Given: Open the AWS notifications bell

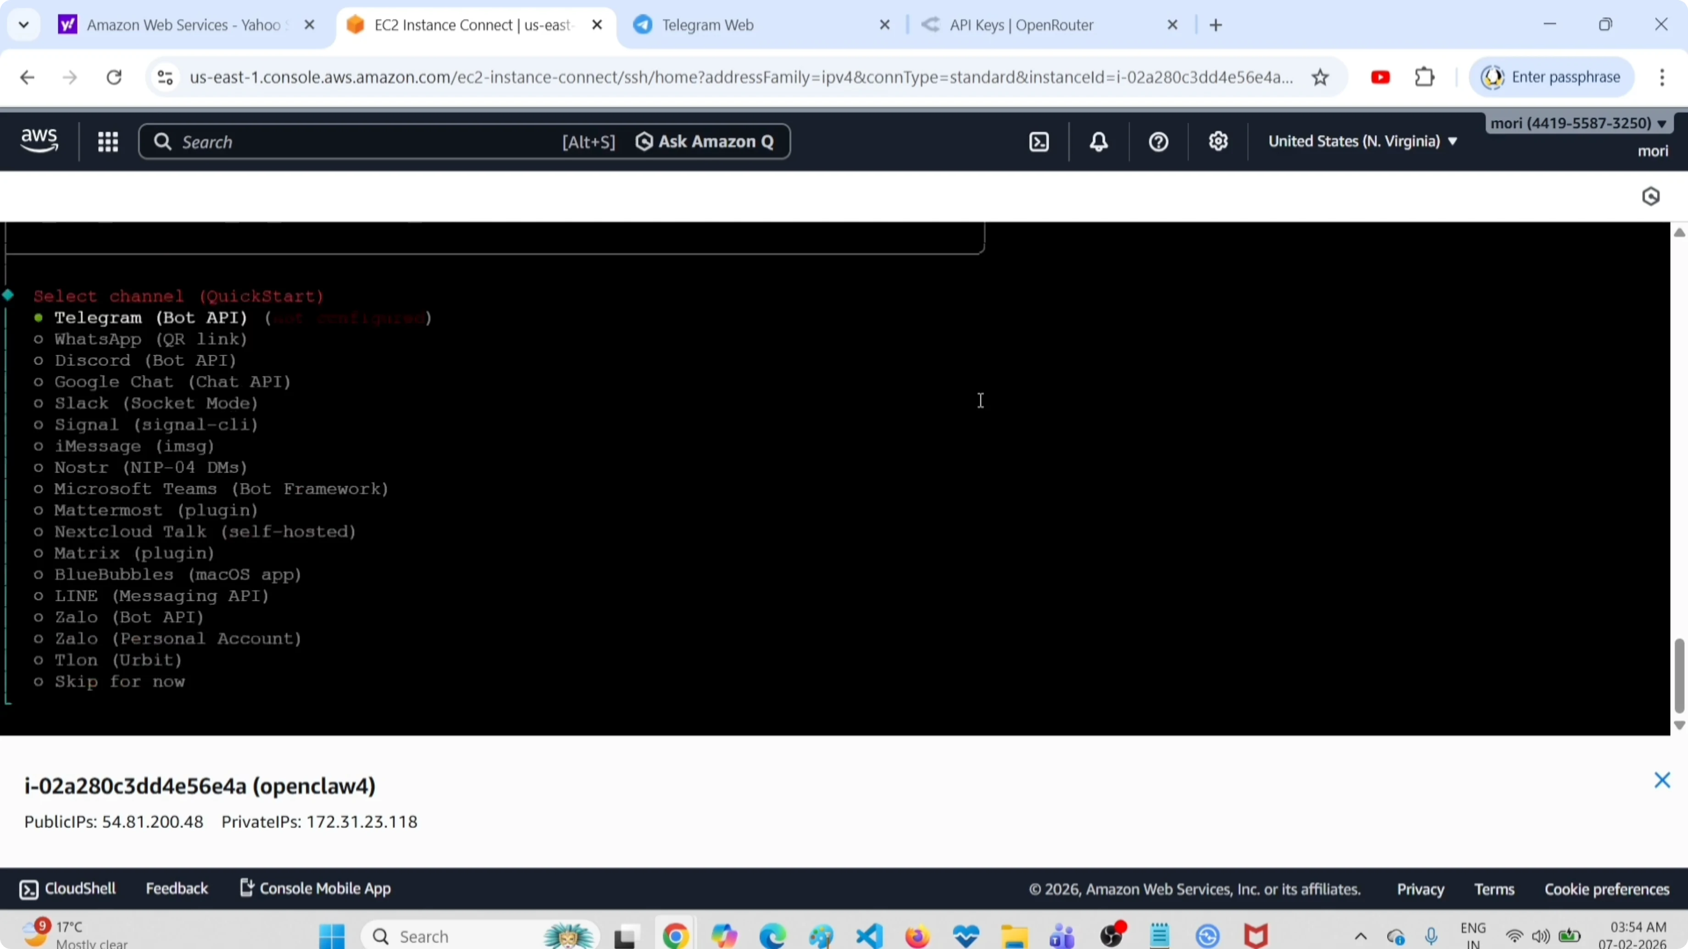Looking at the screenshot, I should [x=1099, y=142].
